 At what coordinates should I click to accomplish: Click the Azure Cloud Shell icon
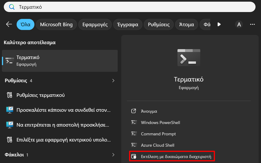(133, 145)
